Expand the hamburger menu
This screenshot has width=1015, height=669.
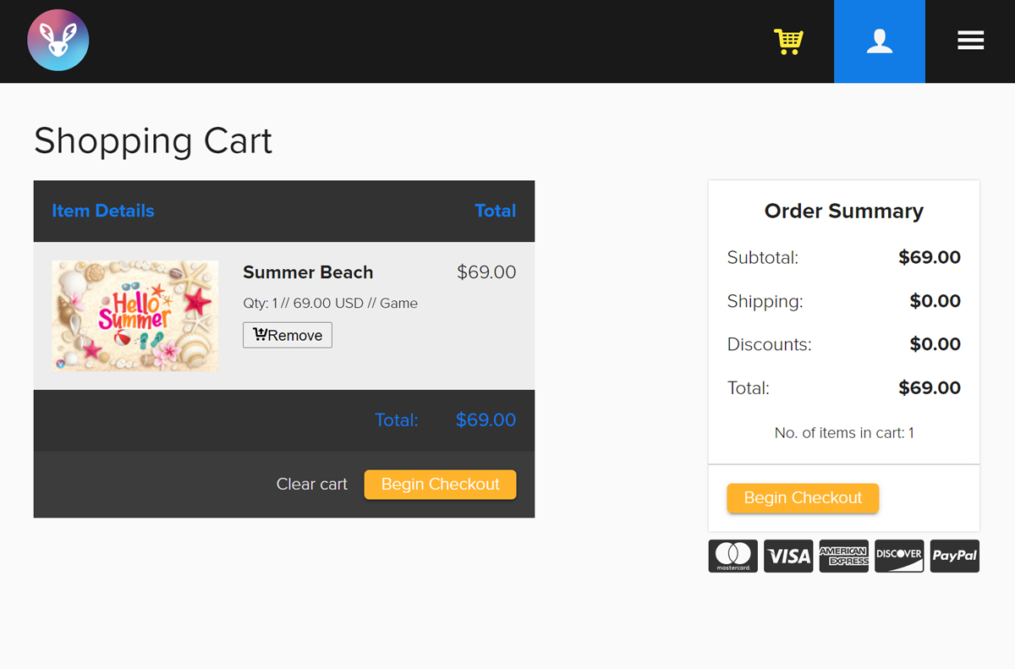(x=970, y=41)
